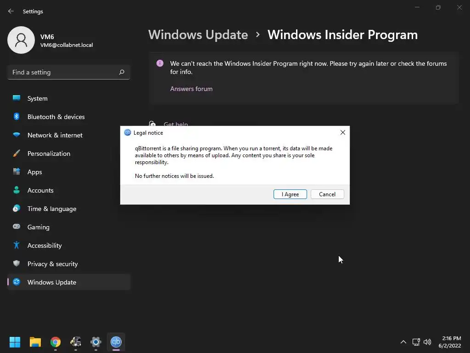Click the Bluetooth icon in sidebar
Viewport: 470px width, 353px height.
17,116
